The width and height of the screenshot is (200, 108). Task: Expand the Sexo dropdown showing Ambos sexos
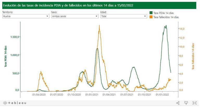[x=74, y=16]
